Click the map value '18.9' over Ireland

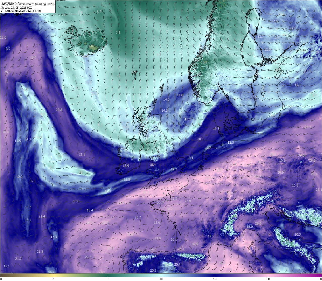coord(126,166)
